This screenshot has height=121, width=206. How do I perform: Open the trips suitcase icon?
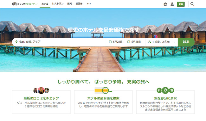click(x=165, y=4)
